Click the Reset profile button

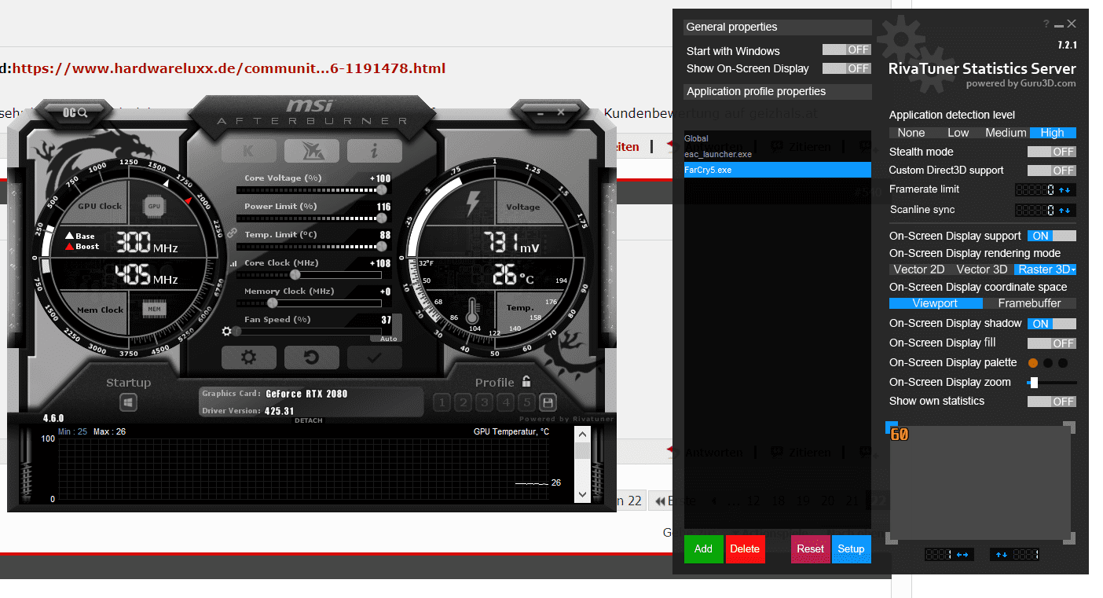810,549
